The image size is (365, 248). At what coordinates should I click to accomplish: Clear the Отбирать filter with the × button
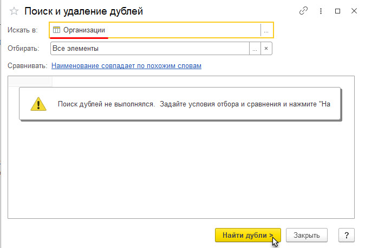point(266,49)
